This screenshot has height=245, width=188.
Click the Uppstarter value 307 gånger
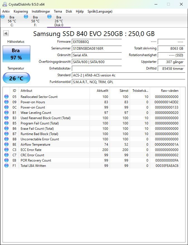tap(172, 62)
